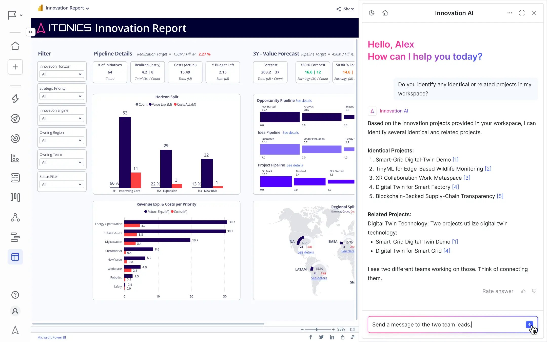The image size is (547, 342).
Task: Open Owning Region filter dropdown
Action: tap(62, 140)
